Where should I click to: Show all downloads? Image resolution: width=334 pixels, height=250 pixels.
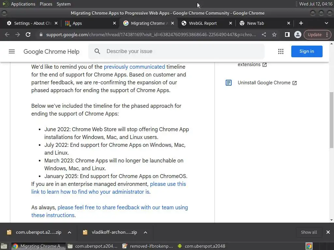click(309, 232)
